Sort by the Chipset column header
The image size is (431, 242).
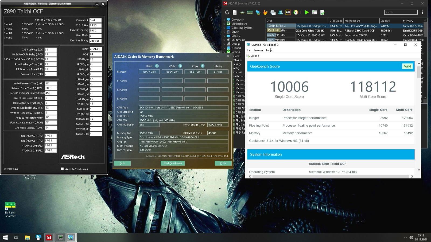point(391,21)
